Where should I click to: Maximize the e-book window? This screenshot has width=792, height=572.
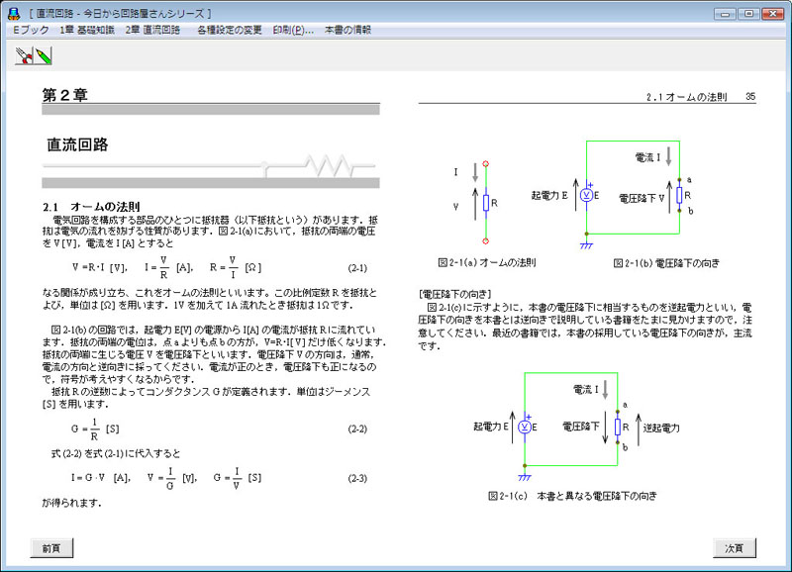(x=748, y=14)
